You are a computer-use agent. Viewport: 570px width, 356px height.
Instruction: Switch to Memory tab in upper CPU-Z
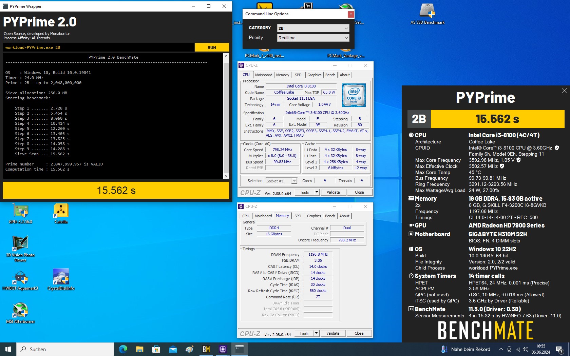pyautogui.click(x=283, y=75)
